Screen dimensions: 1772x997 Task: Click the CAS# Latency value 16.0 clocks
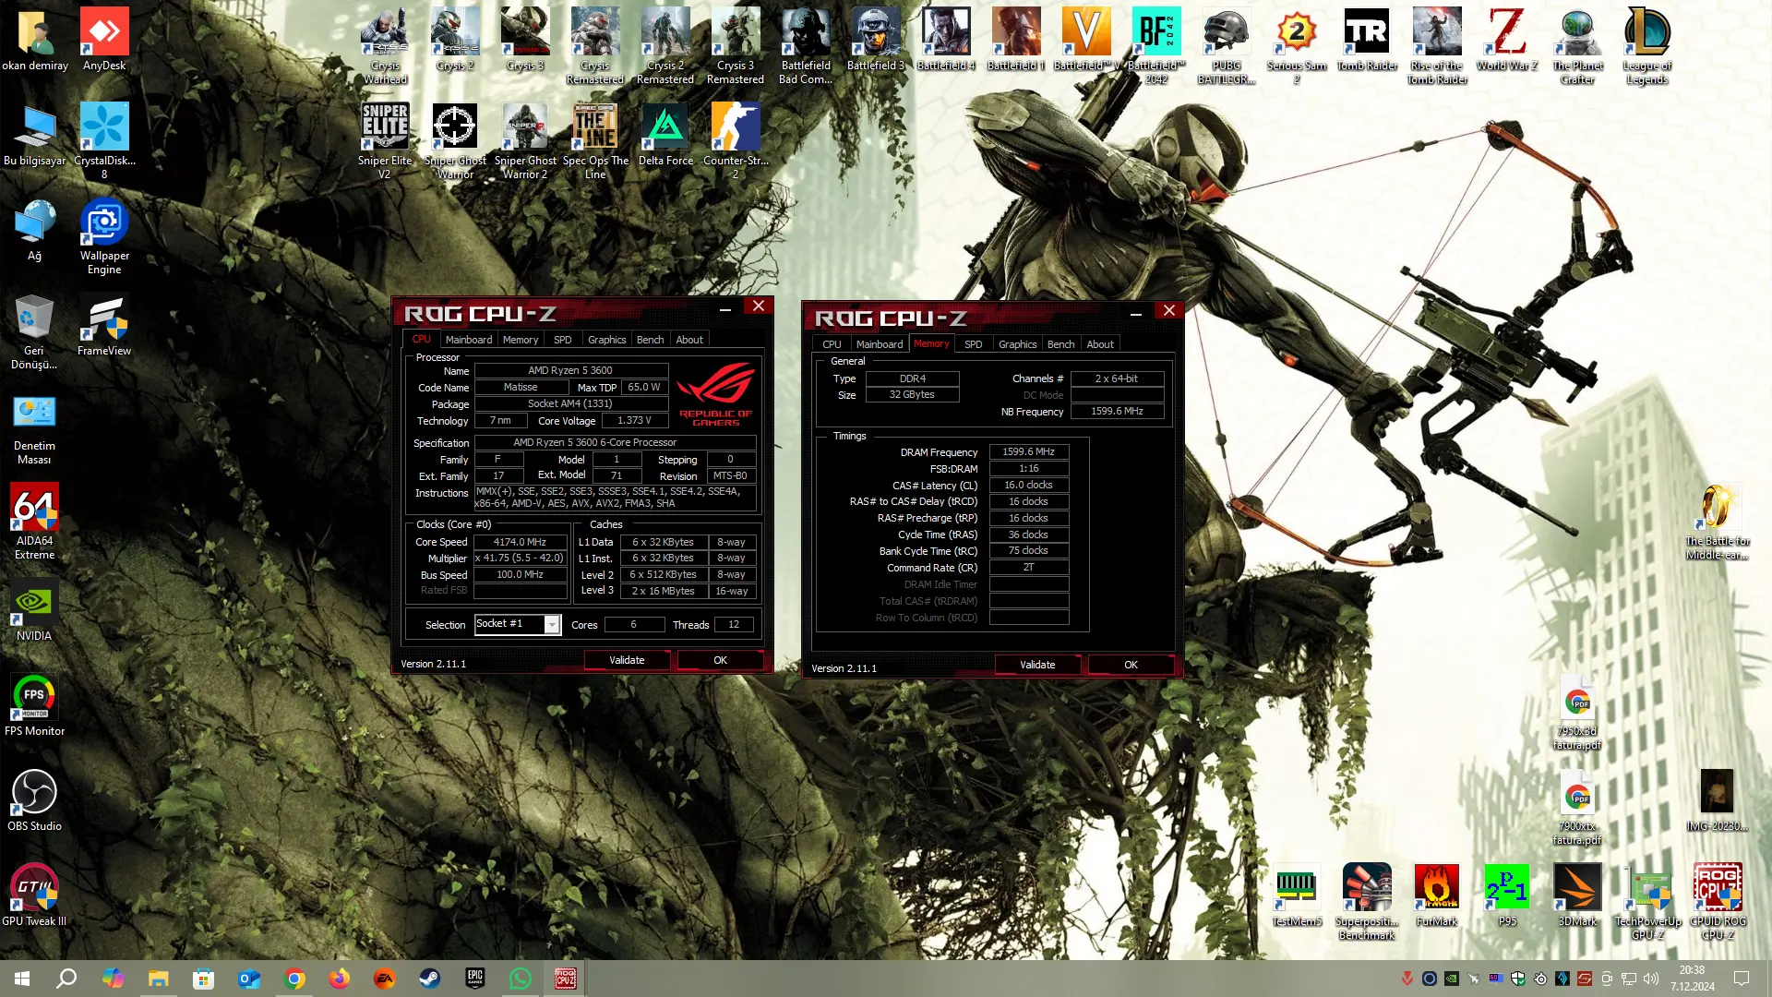tap(1029, 486)
